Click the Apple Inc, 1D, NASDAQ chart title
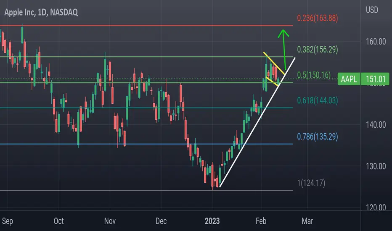392x231 pixels. click(41, 12)
